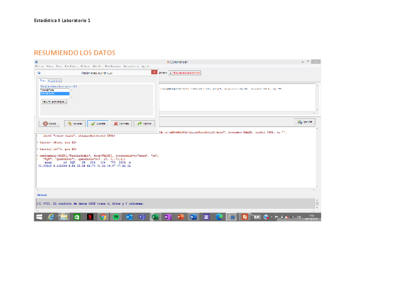Click the variable list scroll up arrow
Image resolution: width=403 pixels, height=285 pixels.
coord(71,90)
